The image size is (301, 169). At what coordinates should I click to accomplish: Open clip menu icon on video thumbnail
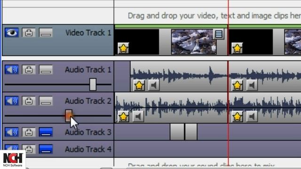pos(219,34)
